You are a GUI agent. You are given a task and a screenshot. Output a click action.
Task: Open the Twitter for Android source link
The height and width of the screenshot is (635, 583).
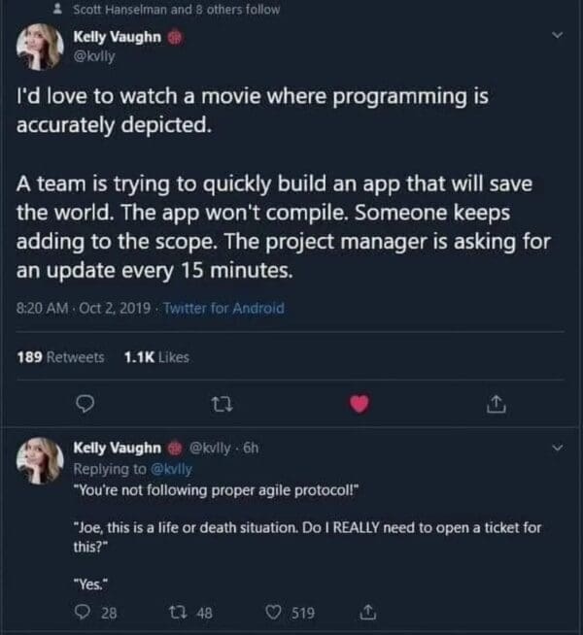[x=223, y=308]
